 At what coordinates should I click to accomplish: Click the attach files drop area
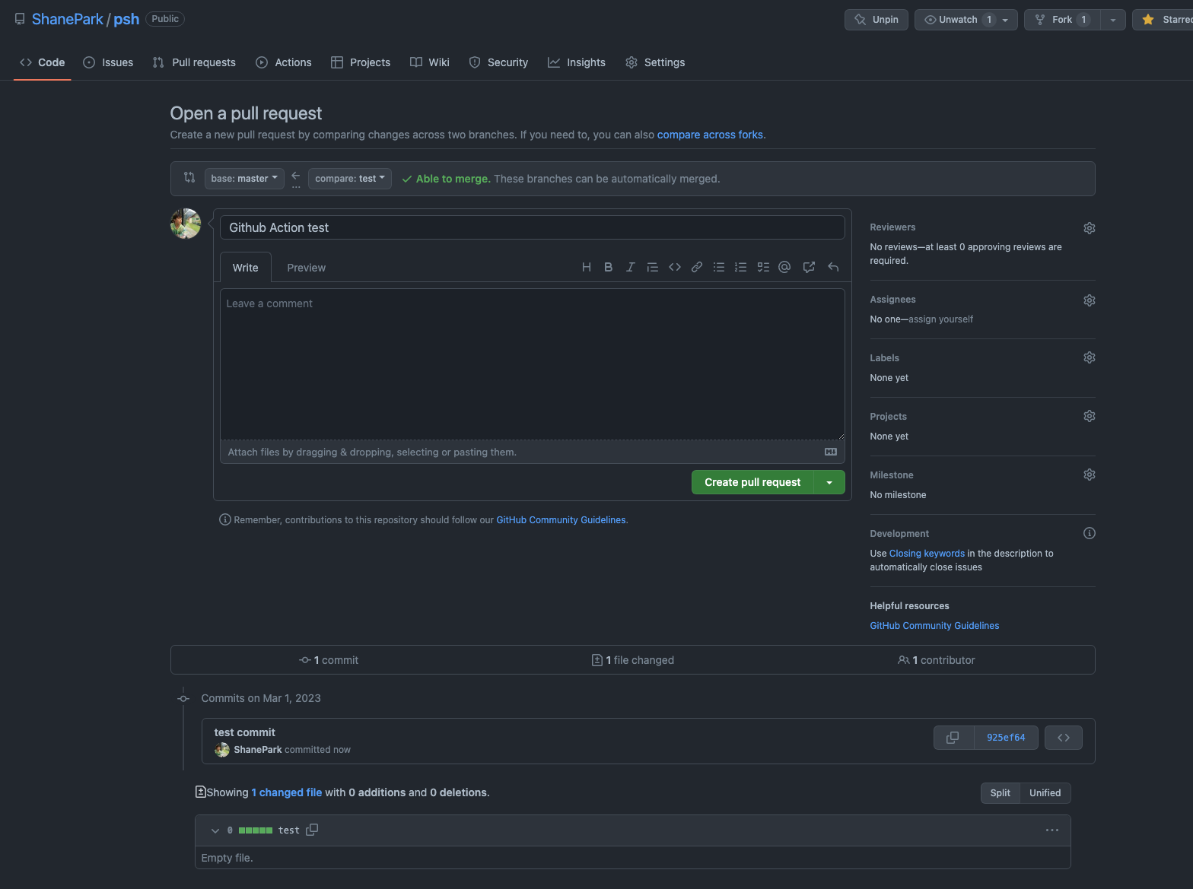533,452
